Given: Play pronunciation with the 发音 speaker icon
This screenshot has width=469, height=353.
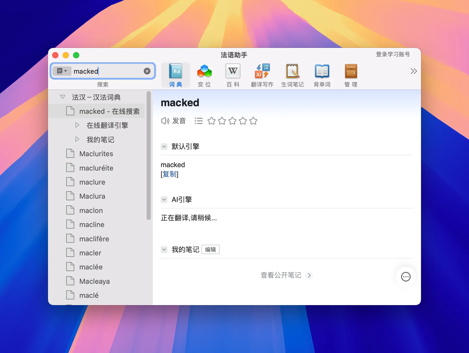Looking at the screenshot, I should point(165,121).
